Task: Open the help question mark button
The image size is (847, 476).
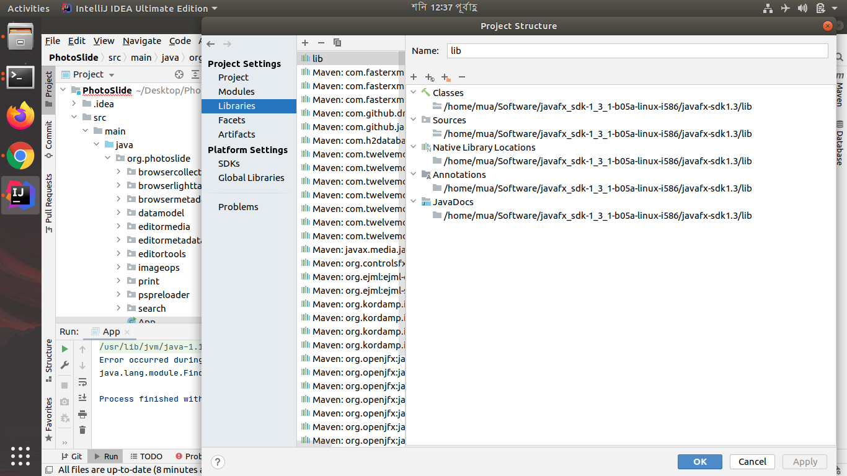Action: (218, 462)
